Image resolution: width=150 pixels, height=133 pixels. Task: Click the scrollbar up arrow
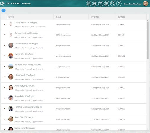click(x=148, y=20)
